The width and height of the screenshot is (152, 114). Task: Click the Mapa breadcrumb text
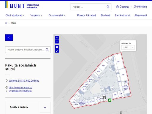coord(13,23)
